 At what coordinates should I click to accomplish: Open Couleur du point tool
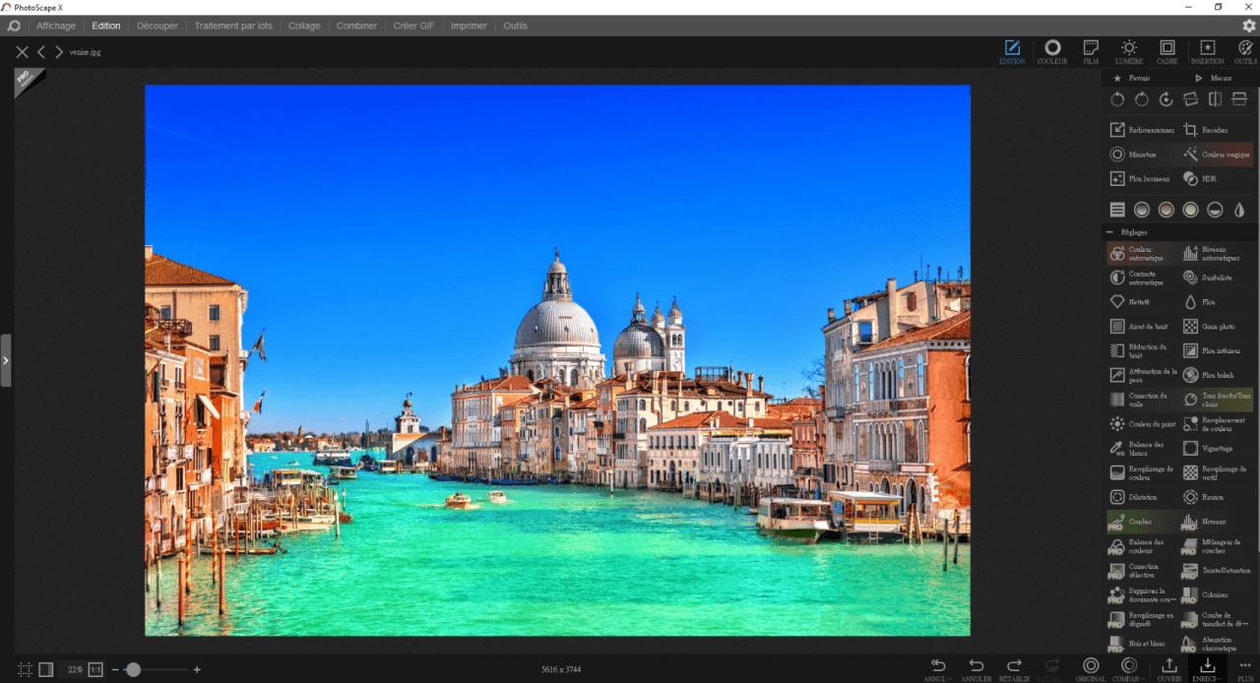(x=1142, y=424)
